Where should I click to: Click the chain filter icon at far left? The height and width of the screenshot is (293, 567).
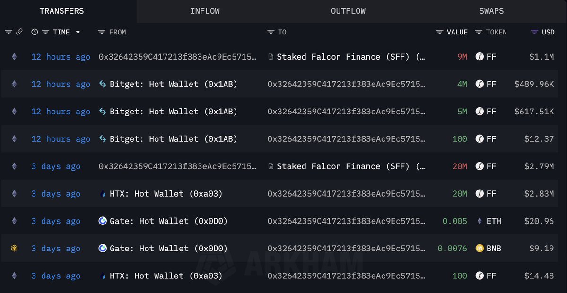point(9,32)
